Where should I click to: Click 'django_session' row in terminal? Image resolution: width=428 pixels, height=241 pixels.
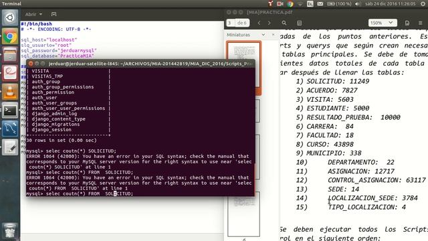(51, 130)
